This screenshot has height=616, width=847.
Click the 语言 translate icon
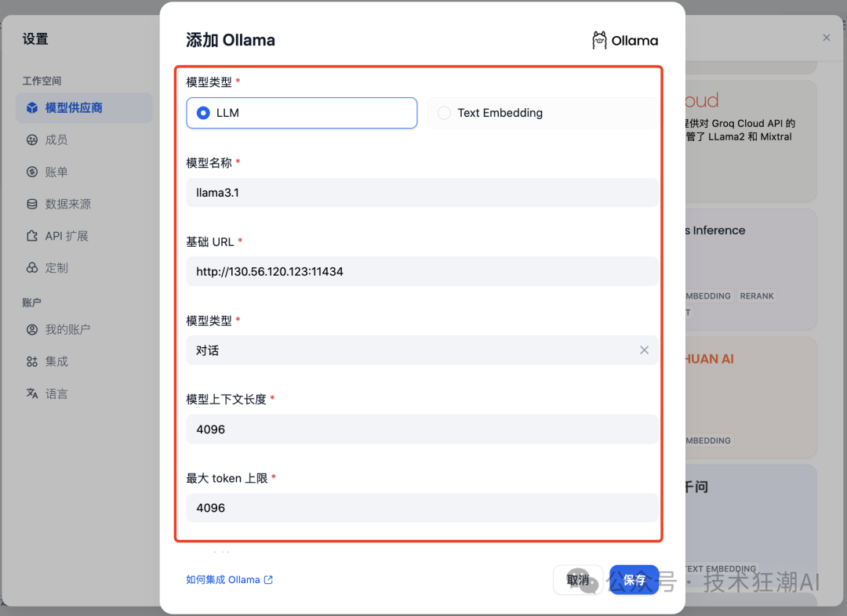(32, 393)
